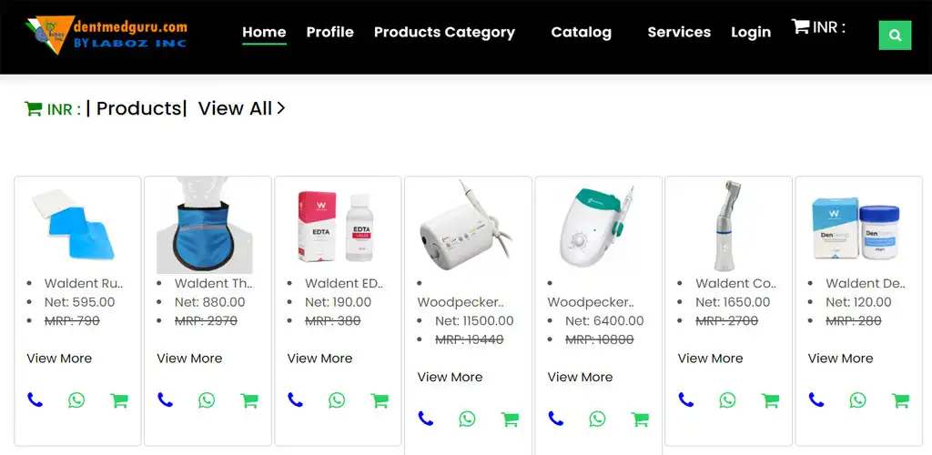
Task: Select the Woodpecker 6400.00 product image
Action: pyautogui.click(x=597, y=226)
